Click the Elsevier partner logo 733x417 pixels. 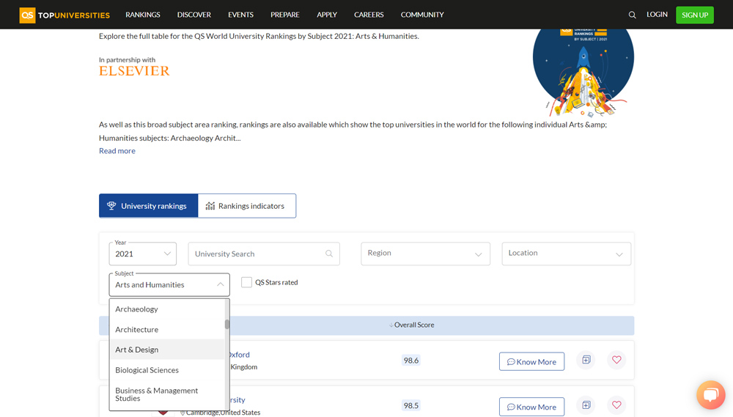[134, 71]
